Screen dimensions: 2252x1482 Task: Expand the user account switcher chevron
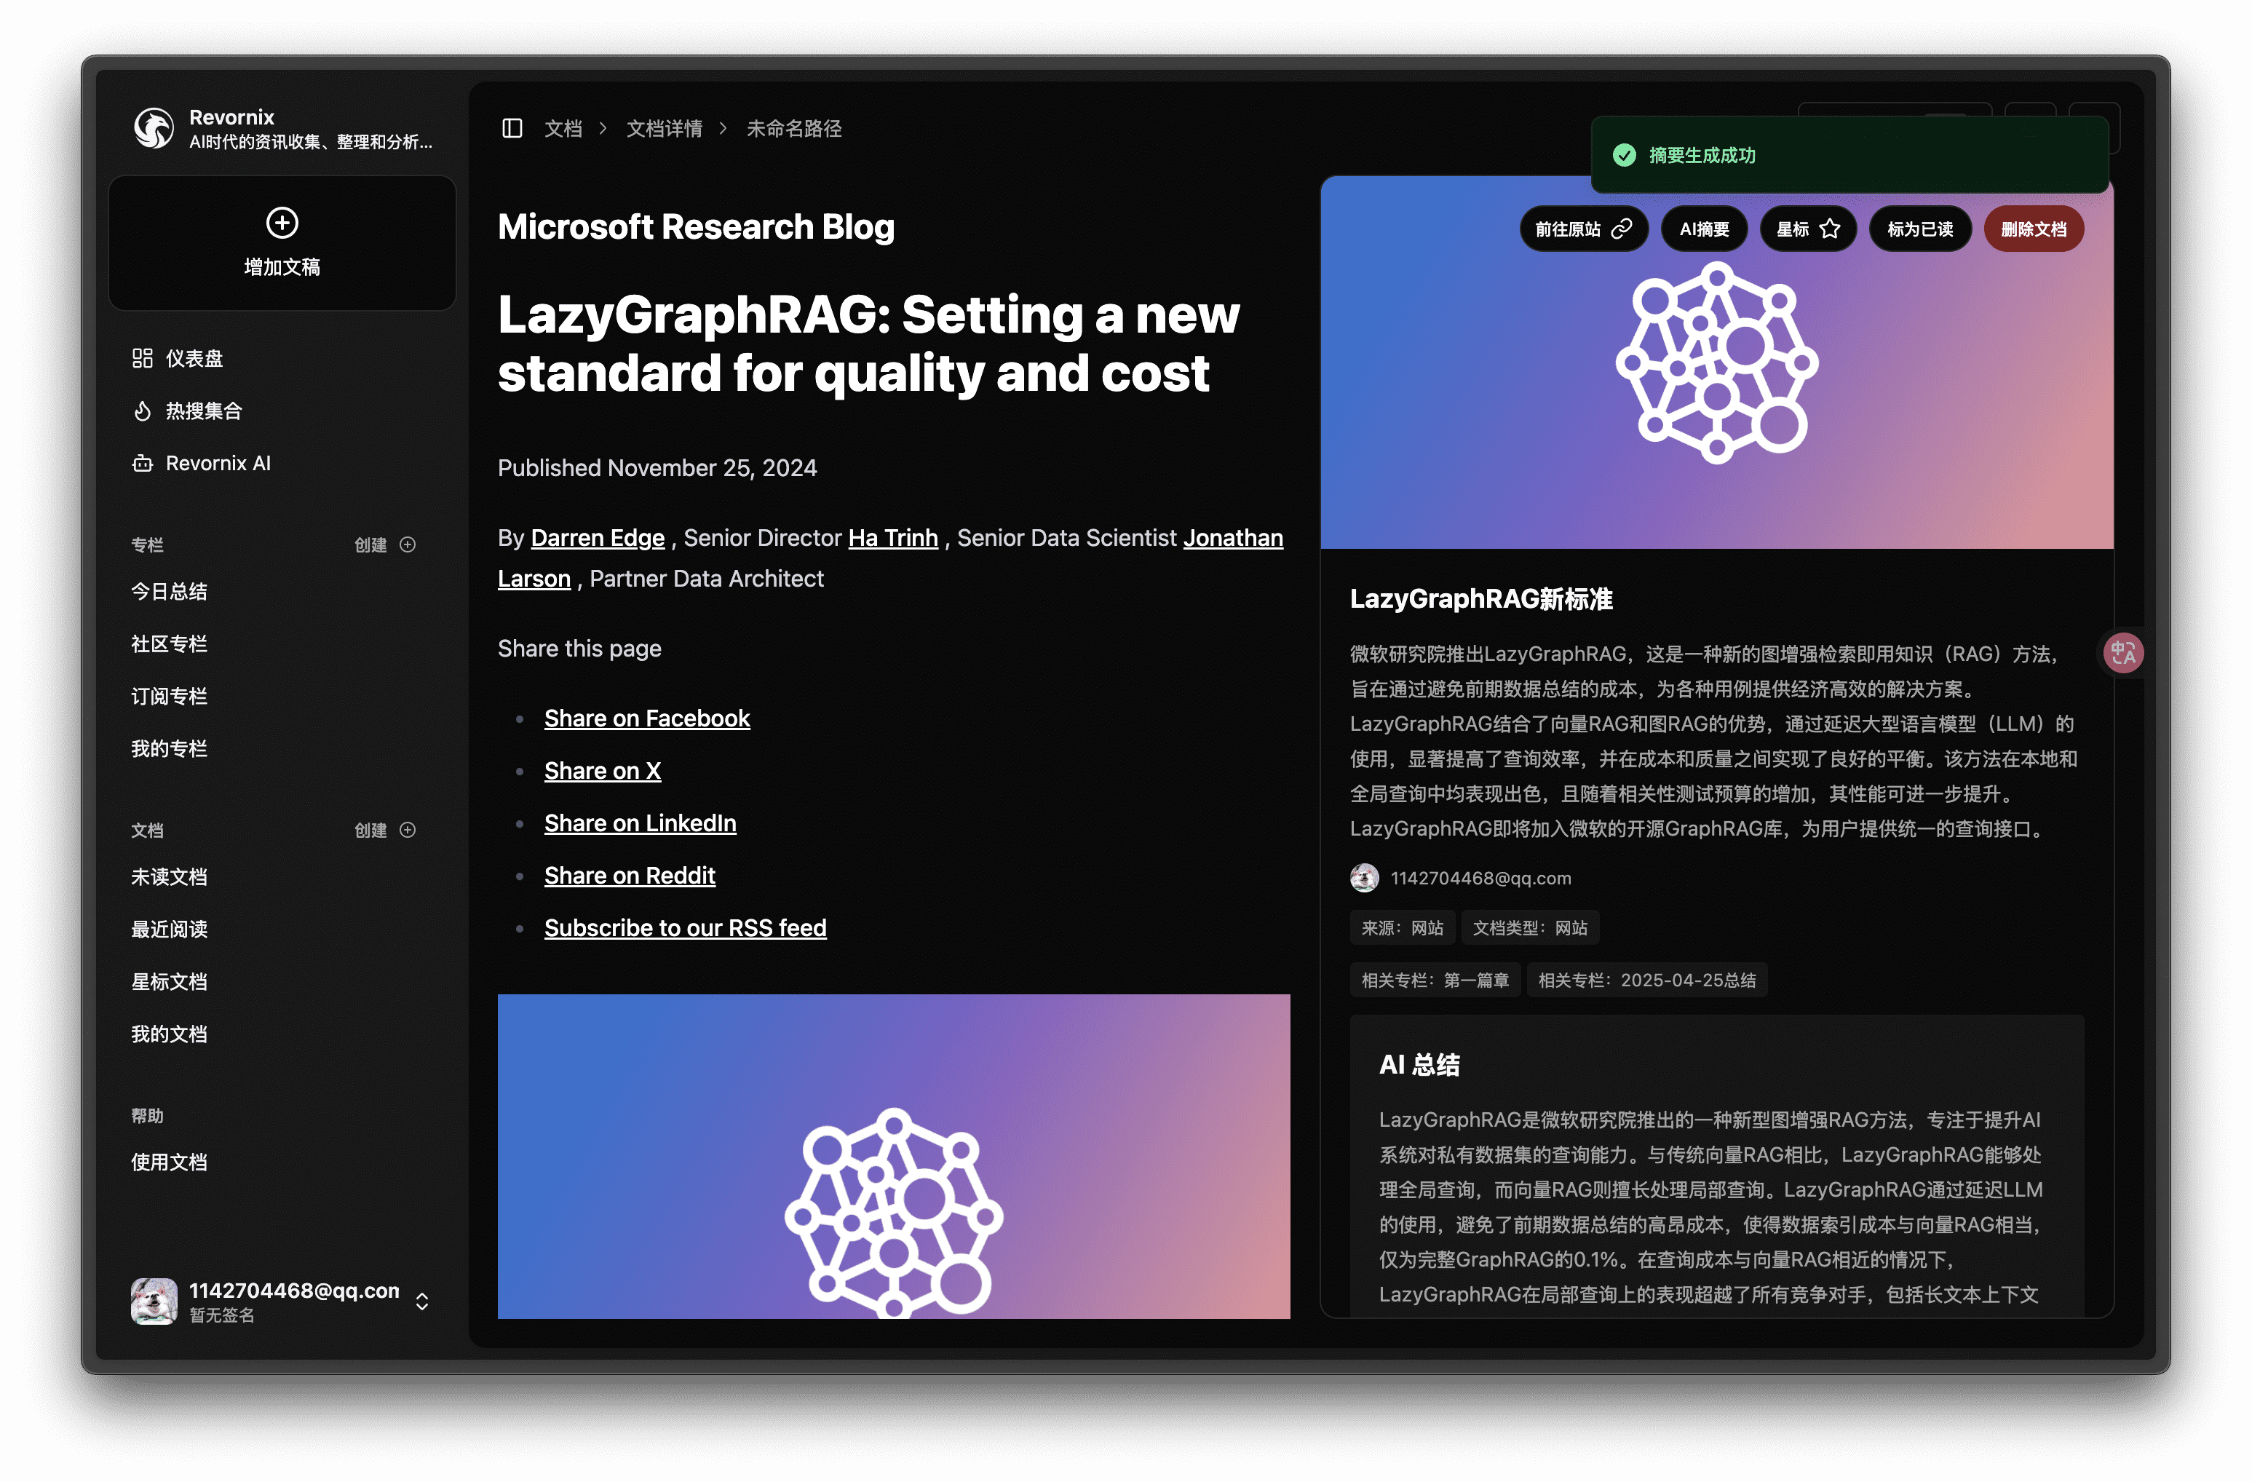pyautogui.click(x=422, y=1301)
